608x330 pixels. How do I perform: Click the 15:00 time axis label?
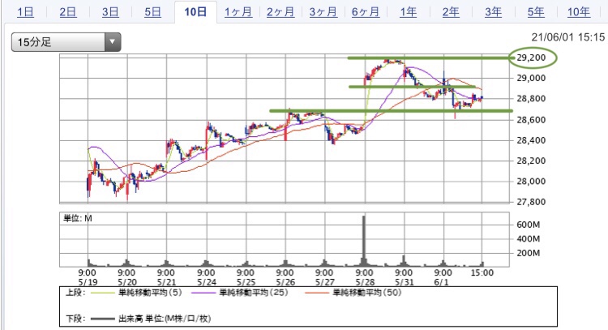tap(482, 273)
